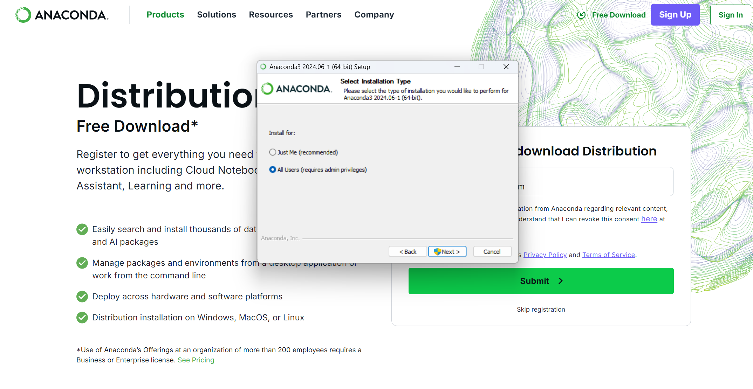Minimize the Anaconda3 Setup window

[x=457, y=67]
